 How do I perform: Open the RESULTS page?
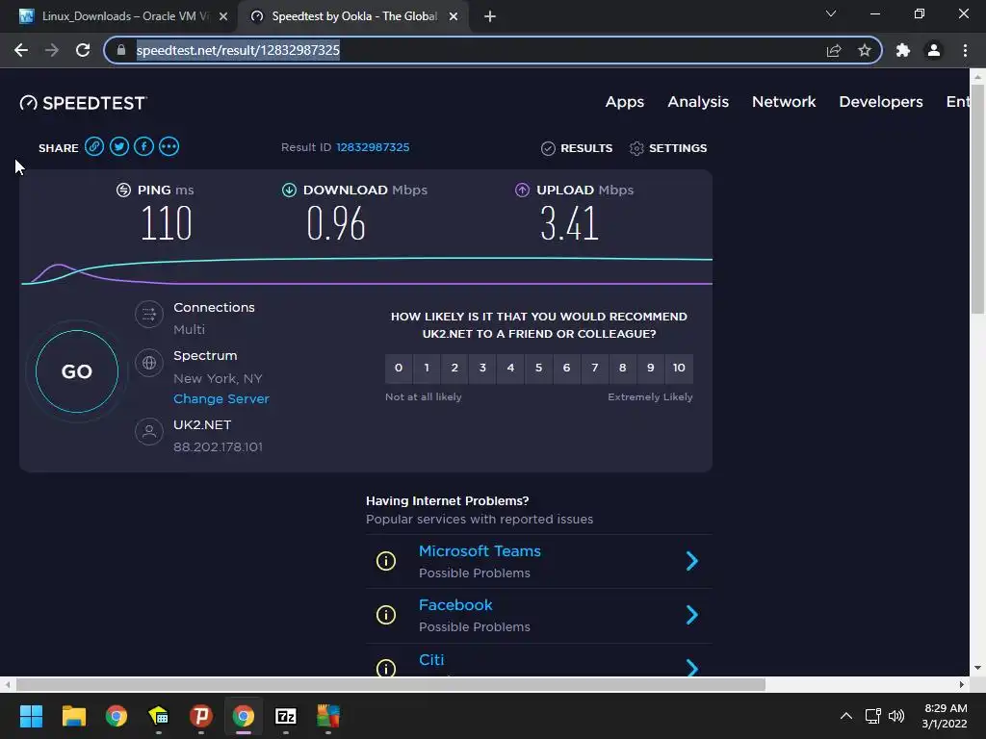click(577, 148)
